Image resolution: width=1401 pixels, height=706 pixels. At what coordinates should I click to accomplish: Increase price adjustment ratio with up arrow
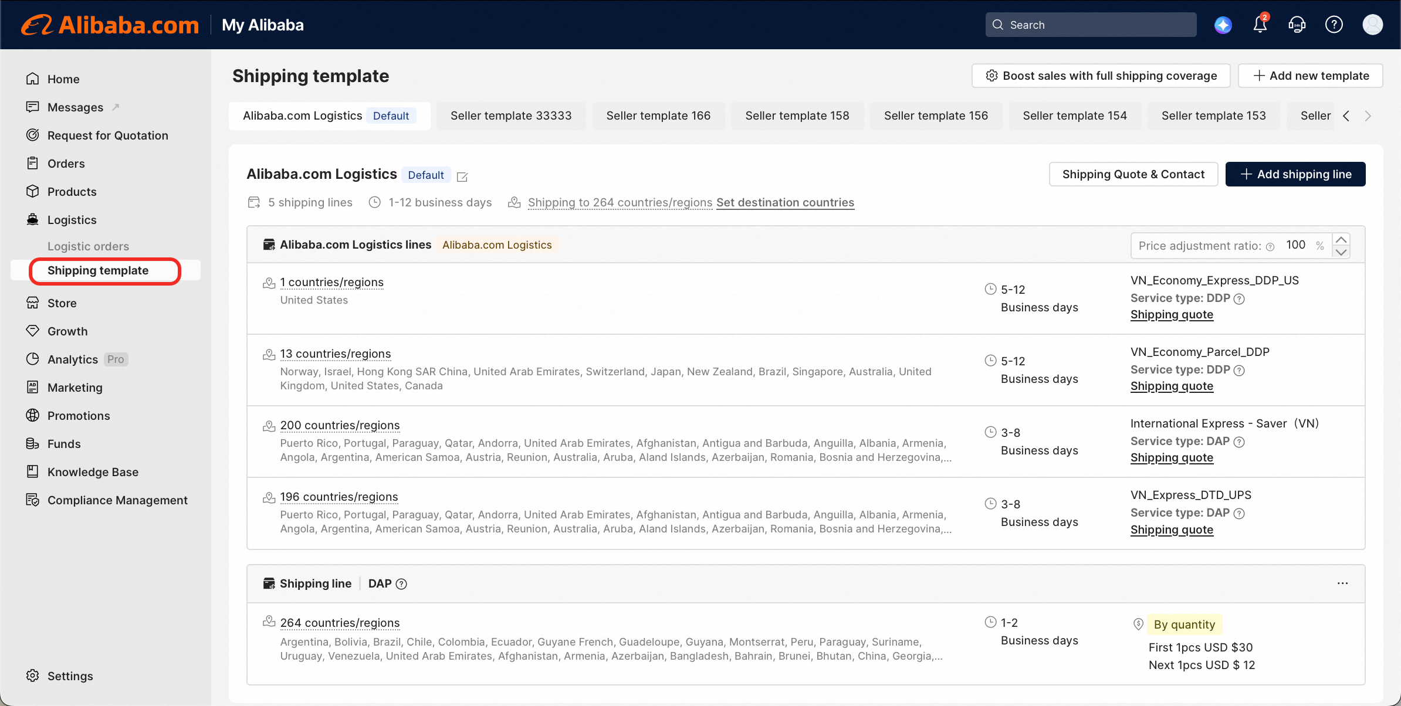[1341, 240]
